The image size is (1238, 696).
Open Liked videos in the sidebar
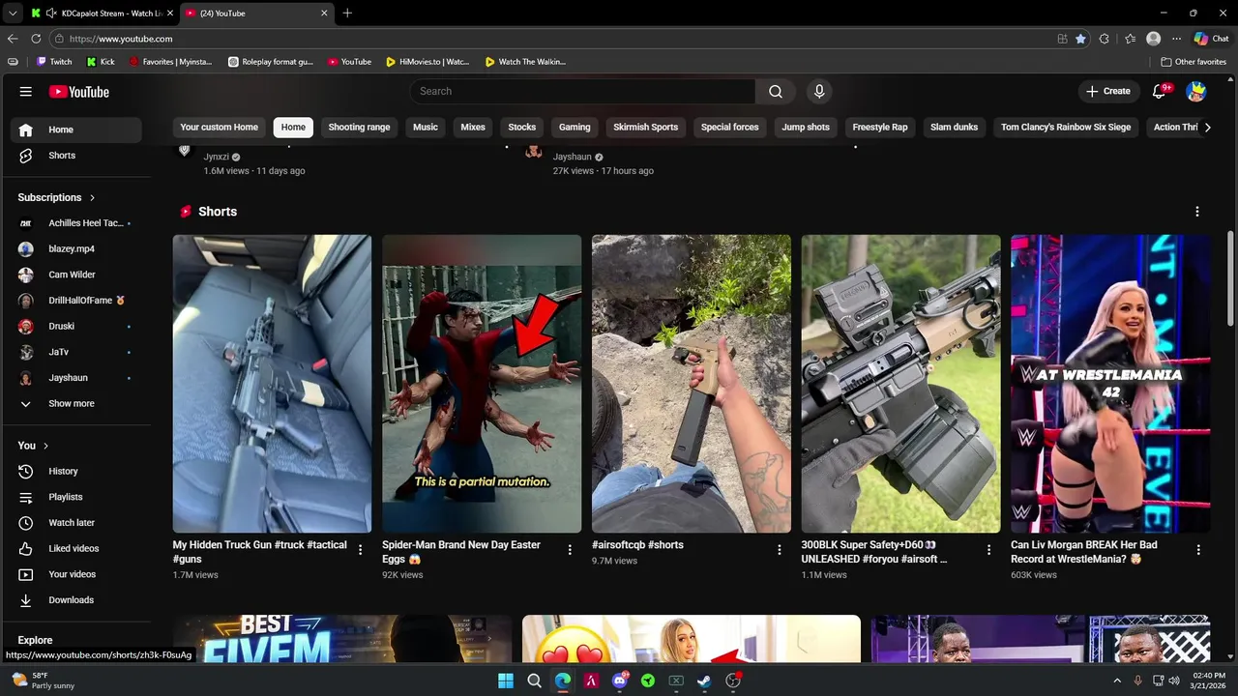click(x=75, y=548)
